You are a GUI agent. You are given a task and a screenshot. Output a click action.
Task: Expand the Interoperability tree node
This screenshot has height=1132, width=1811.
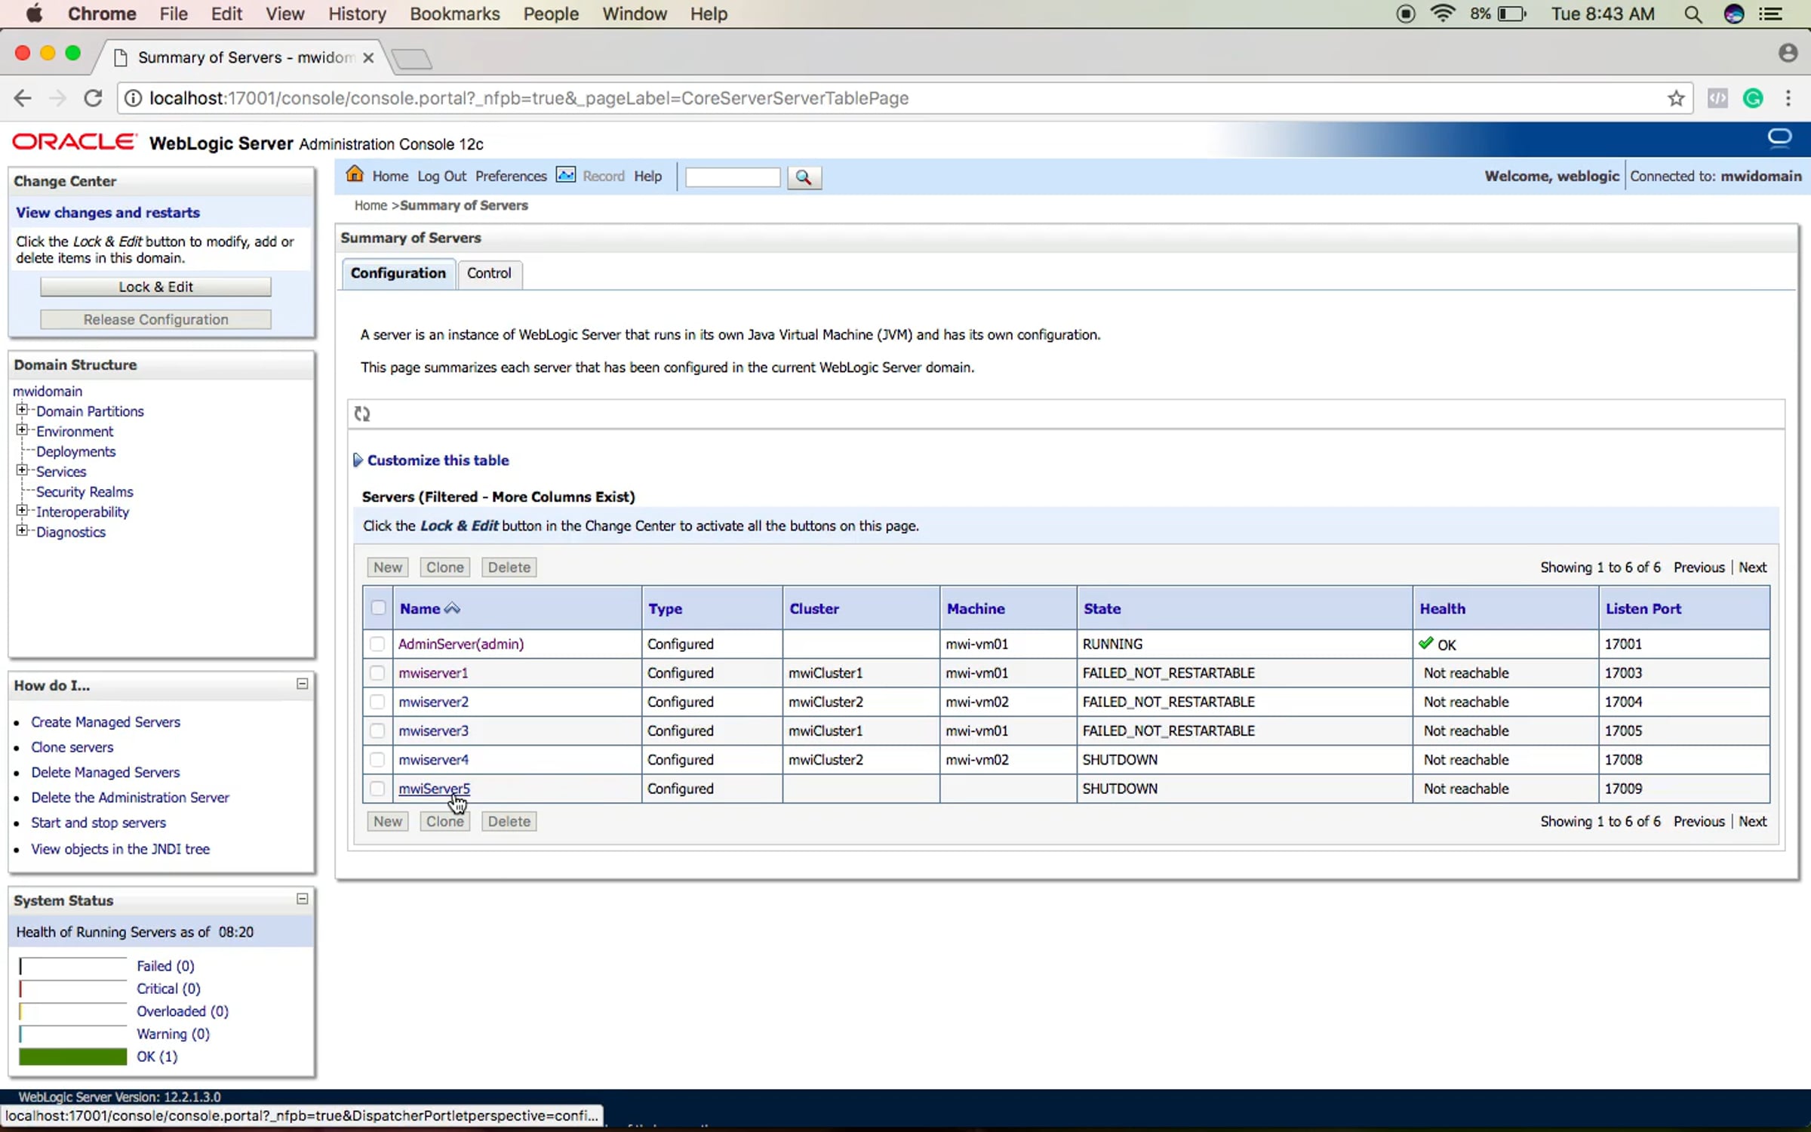[22, 511]
